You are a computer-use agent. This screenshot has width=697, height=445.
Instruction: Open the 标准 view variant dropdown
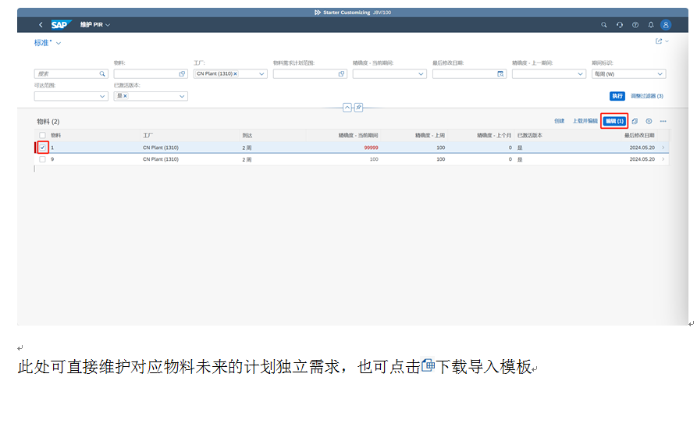click(59, 43)
